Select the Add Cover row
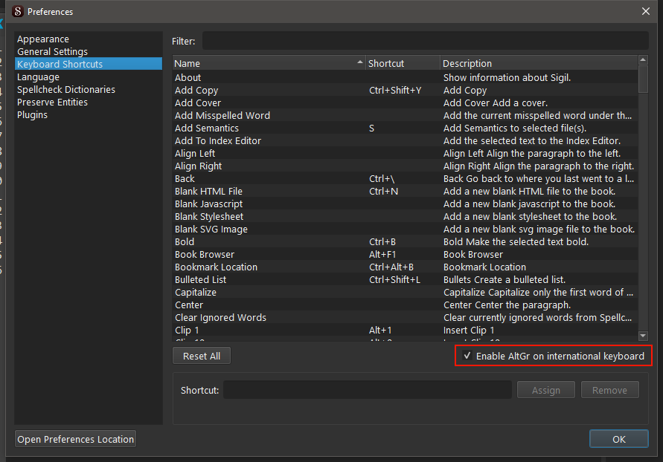Viewport: 663px width, 462px height. point(405,103)
